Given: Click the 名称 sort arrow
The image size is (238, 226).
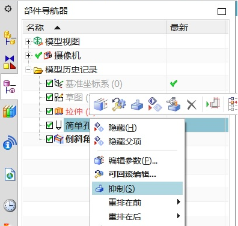Looking at the screenshot, I should [57, 28].
